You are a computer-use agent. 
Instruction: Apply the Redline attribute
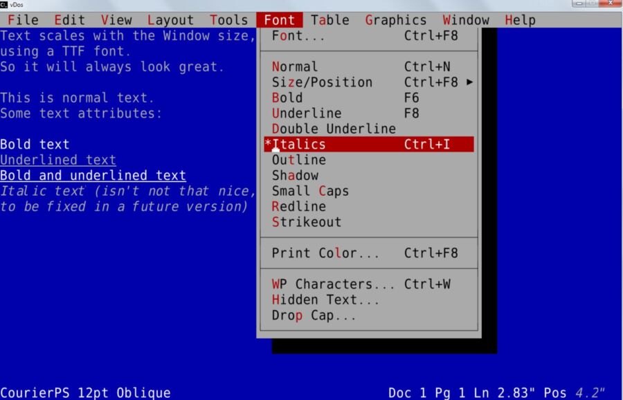click(x=369, y=206)
